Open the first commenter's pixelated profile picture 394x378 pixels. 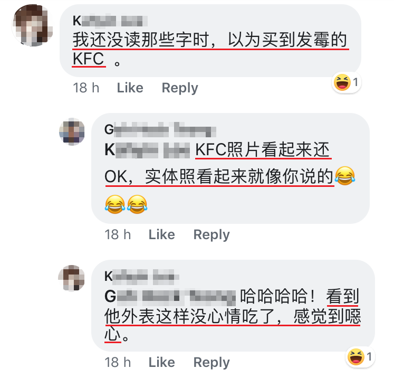(32, 25)
